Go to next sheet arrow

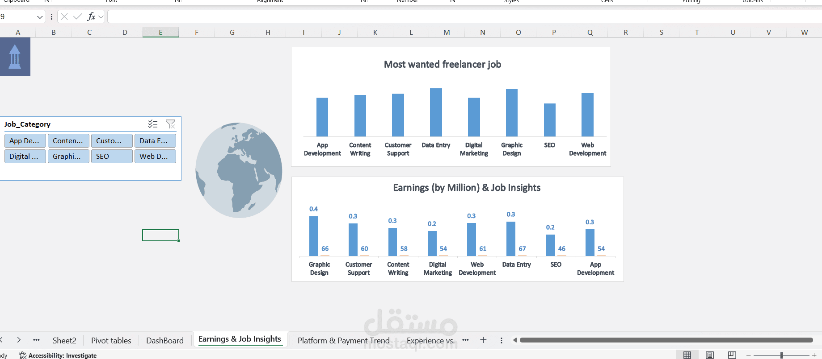pos(19,340)
